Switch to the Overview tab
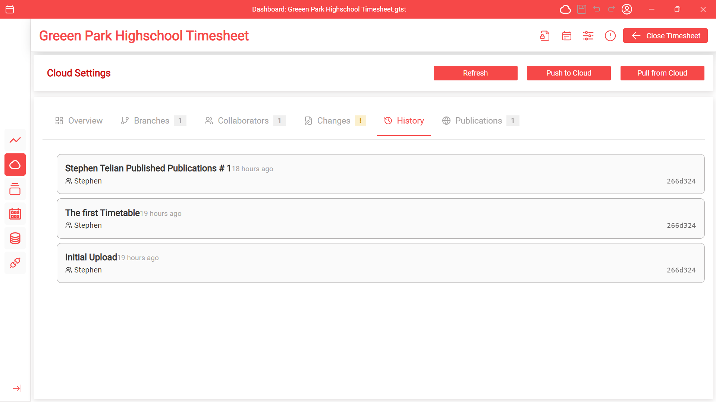 (x=79, y=121)
